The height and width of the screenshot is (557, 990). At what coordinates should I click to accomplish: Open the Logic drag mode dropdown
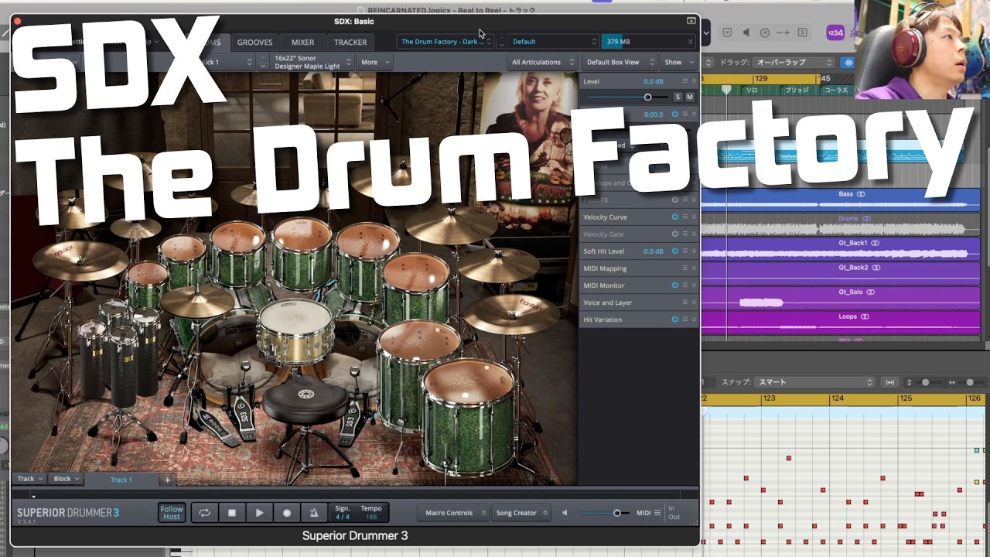click(x=792, y=62)
